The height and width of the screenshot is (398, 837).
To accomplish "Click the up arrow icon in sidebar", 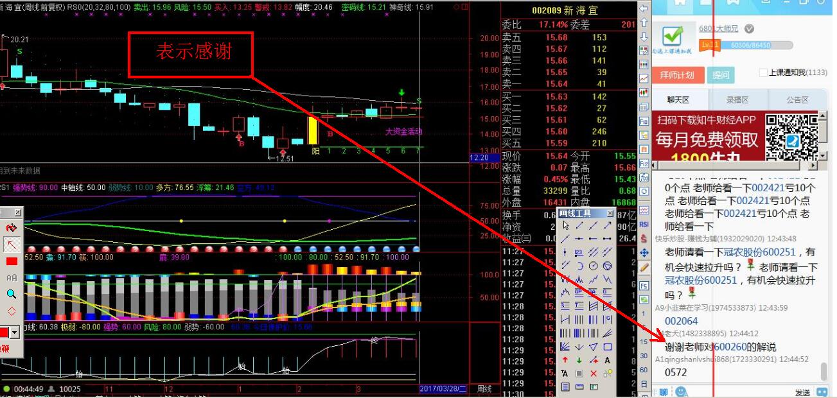I will coord(644,22).
